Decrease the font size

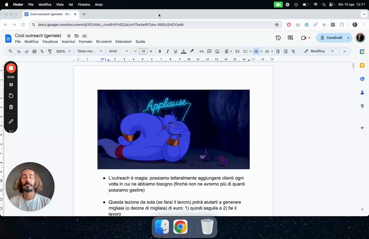click(135, 51)
